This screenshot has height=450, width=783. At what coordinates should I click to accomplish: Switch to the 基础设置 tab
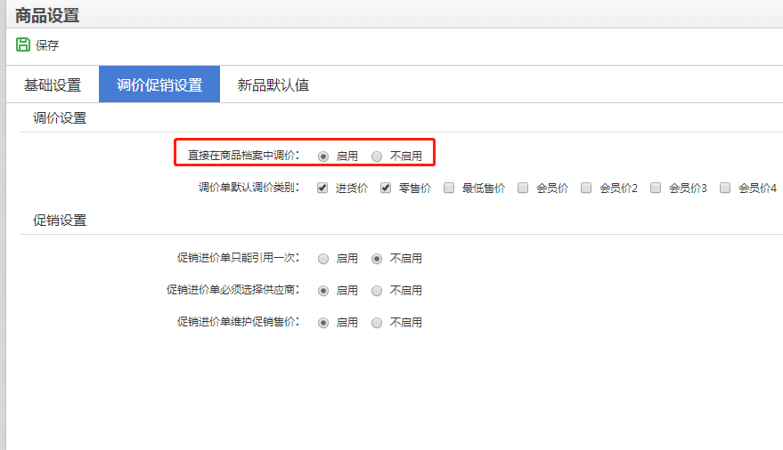(53, 84)
